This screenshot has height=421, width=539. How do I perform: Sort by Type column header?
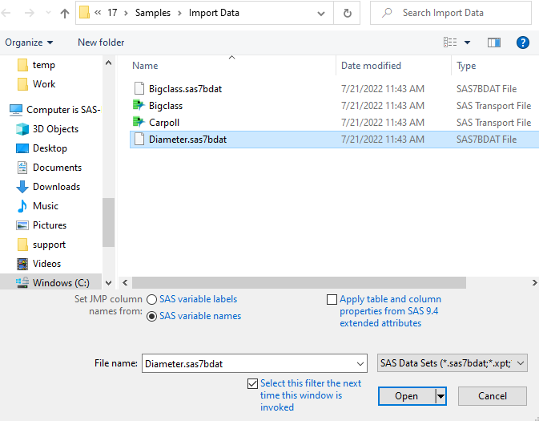(x=466, y=66)
